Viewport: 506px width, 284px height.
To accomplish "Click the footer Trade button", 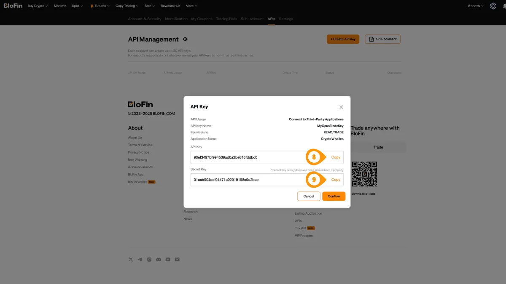I will pos(378,147).
